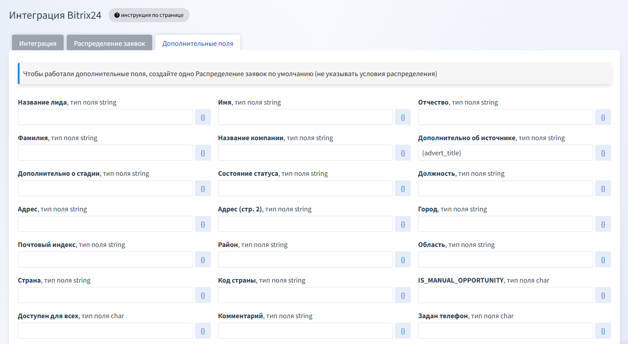Screen dimensions: 628x344
Task: Focus the Адрес text input
Action: (105, 224)
